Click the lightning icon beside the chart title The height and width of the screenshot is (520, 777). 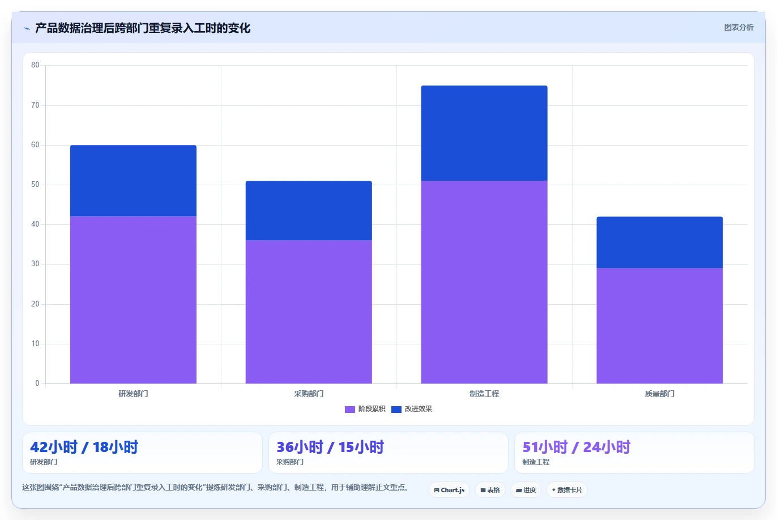tap(27, 28)
